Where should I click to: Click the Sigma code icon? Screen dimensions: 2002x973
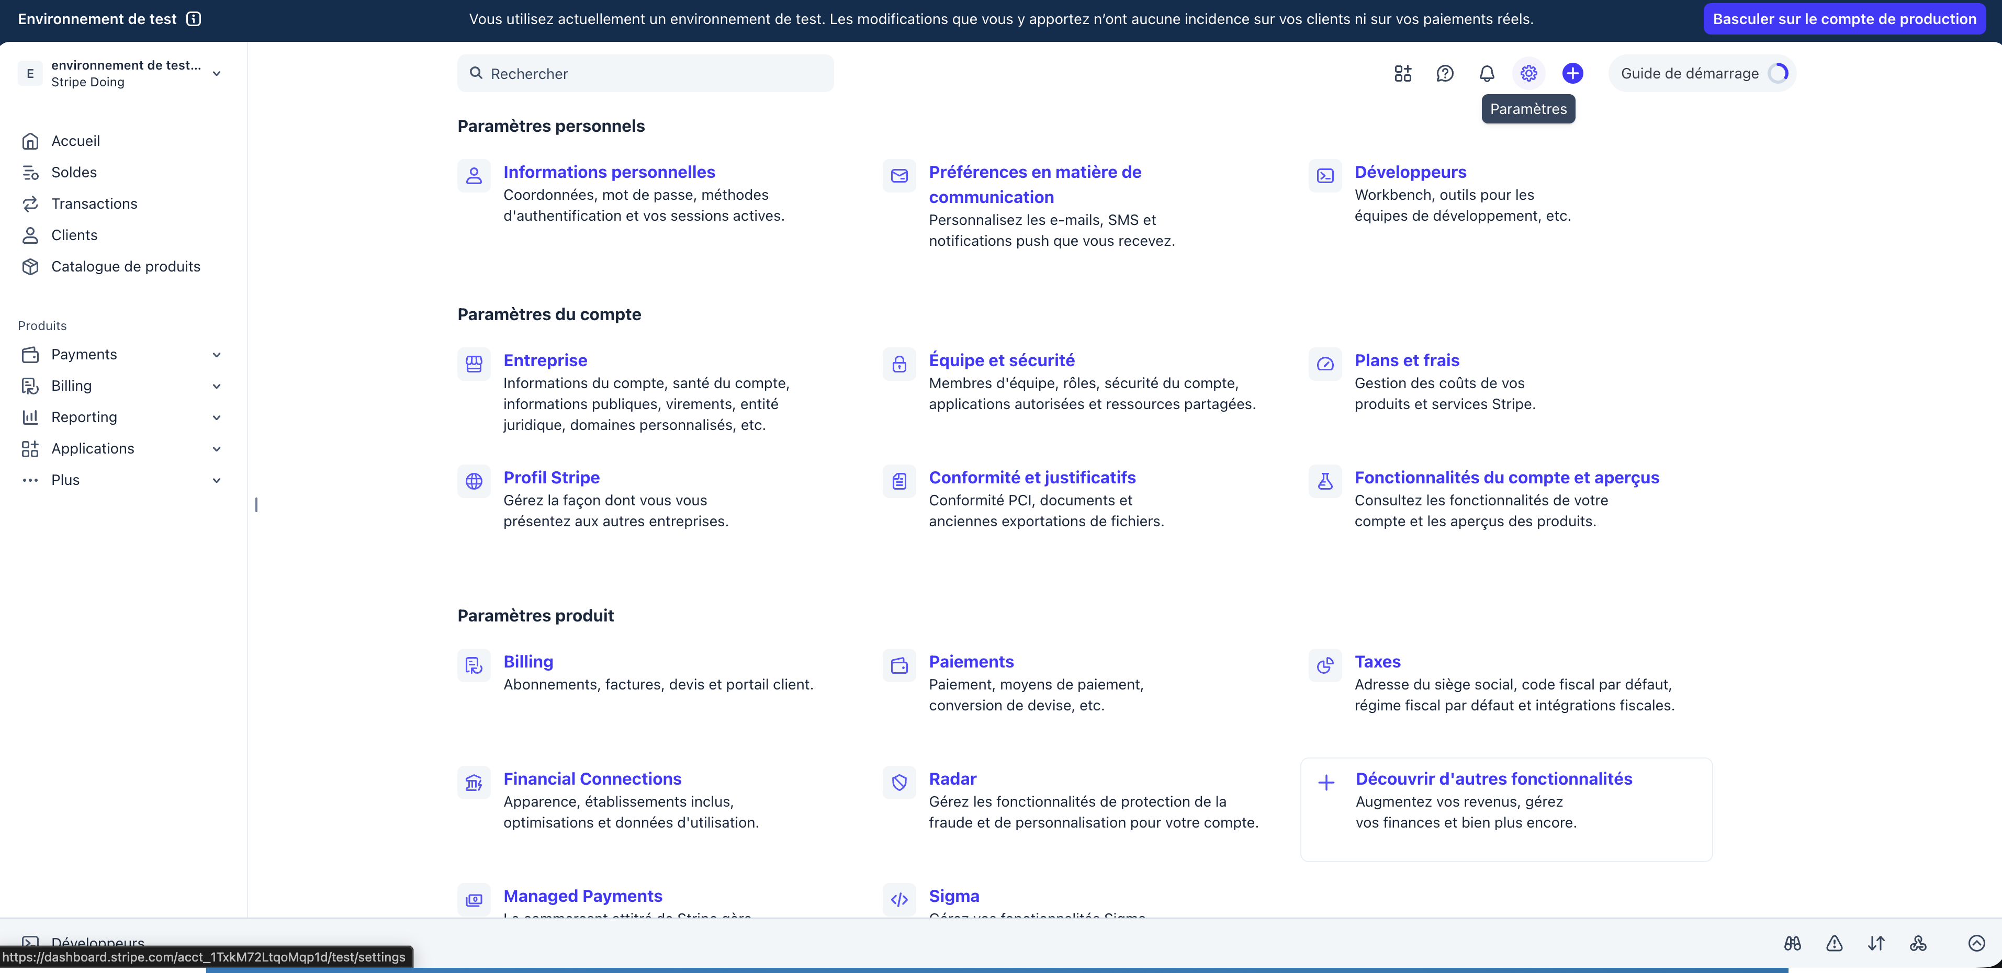(899, 900)
